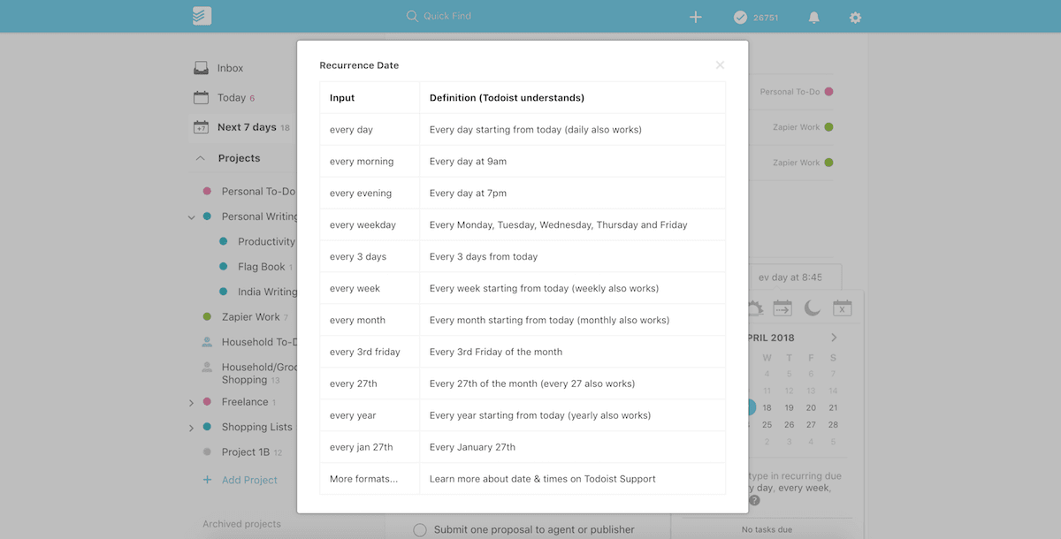Click shared person icon beside Household To-Do

point(207,342)
